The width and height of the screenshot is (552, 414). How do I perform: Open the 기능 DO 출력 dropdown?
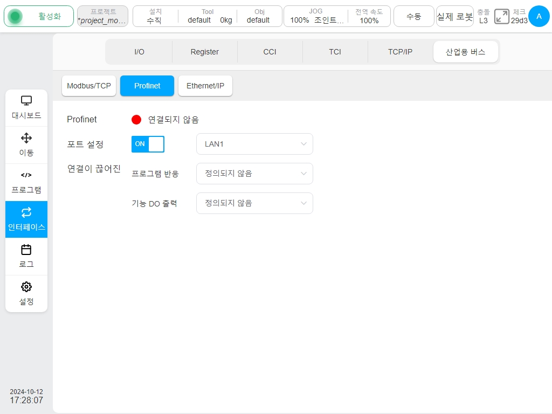point(254,203)
